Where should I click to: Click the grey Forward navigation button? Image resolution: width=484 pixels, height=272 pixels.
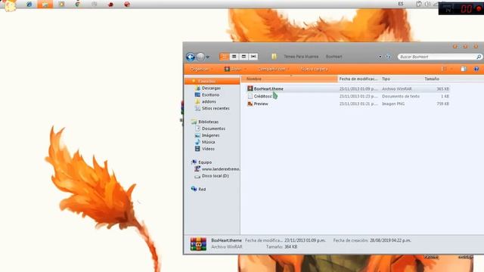point(200,57)
